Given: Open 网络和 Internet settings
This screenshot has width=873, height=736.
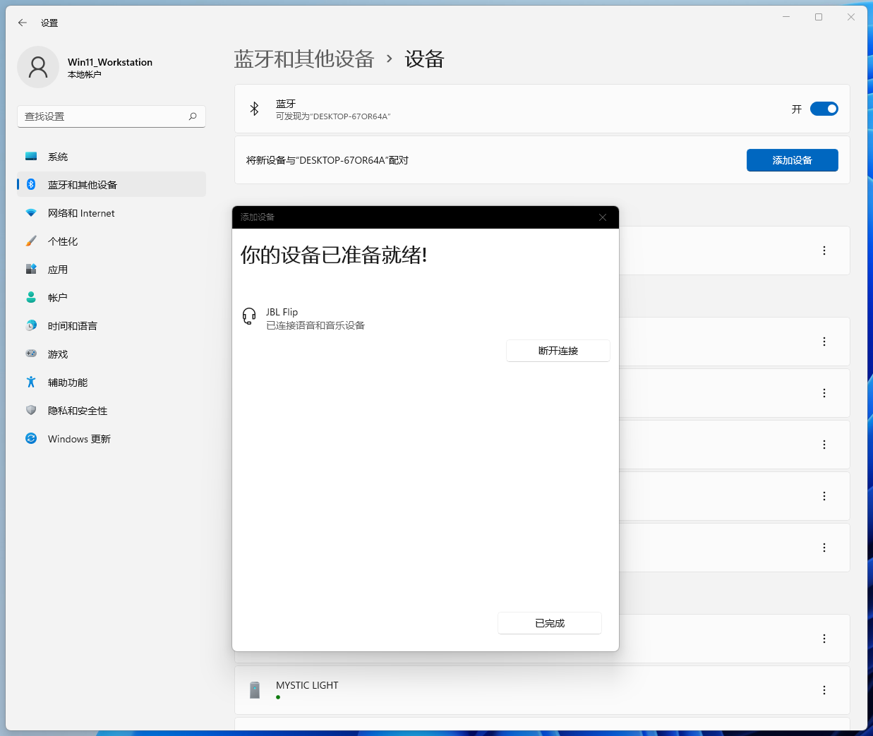Looking at the screenshot, I should (112, 213).
